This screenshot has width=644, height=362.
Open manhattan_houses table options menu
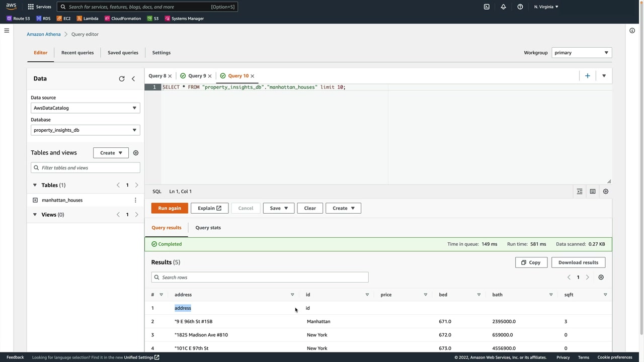135,200
